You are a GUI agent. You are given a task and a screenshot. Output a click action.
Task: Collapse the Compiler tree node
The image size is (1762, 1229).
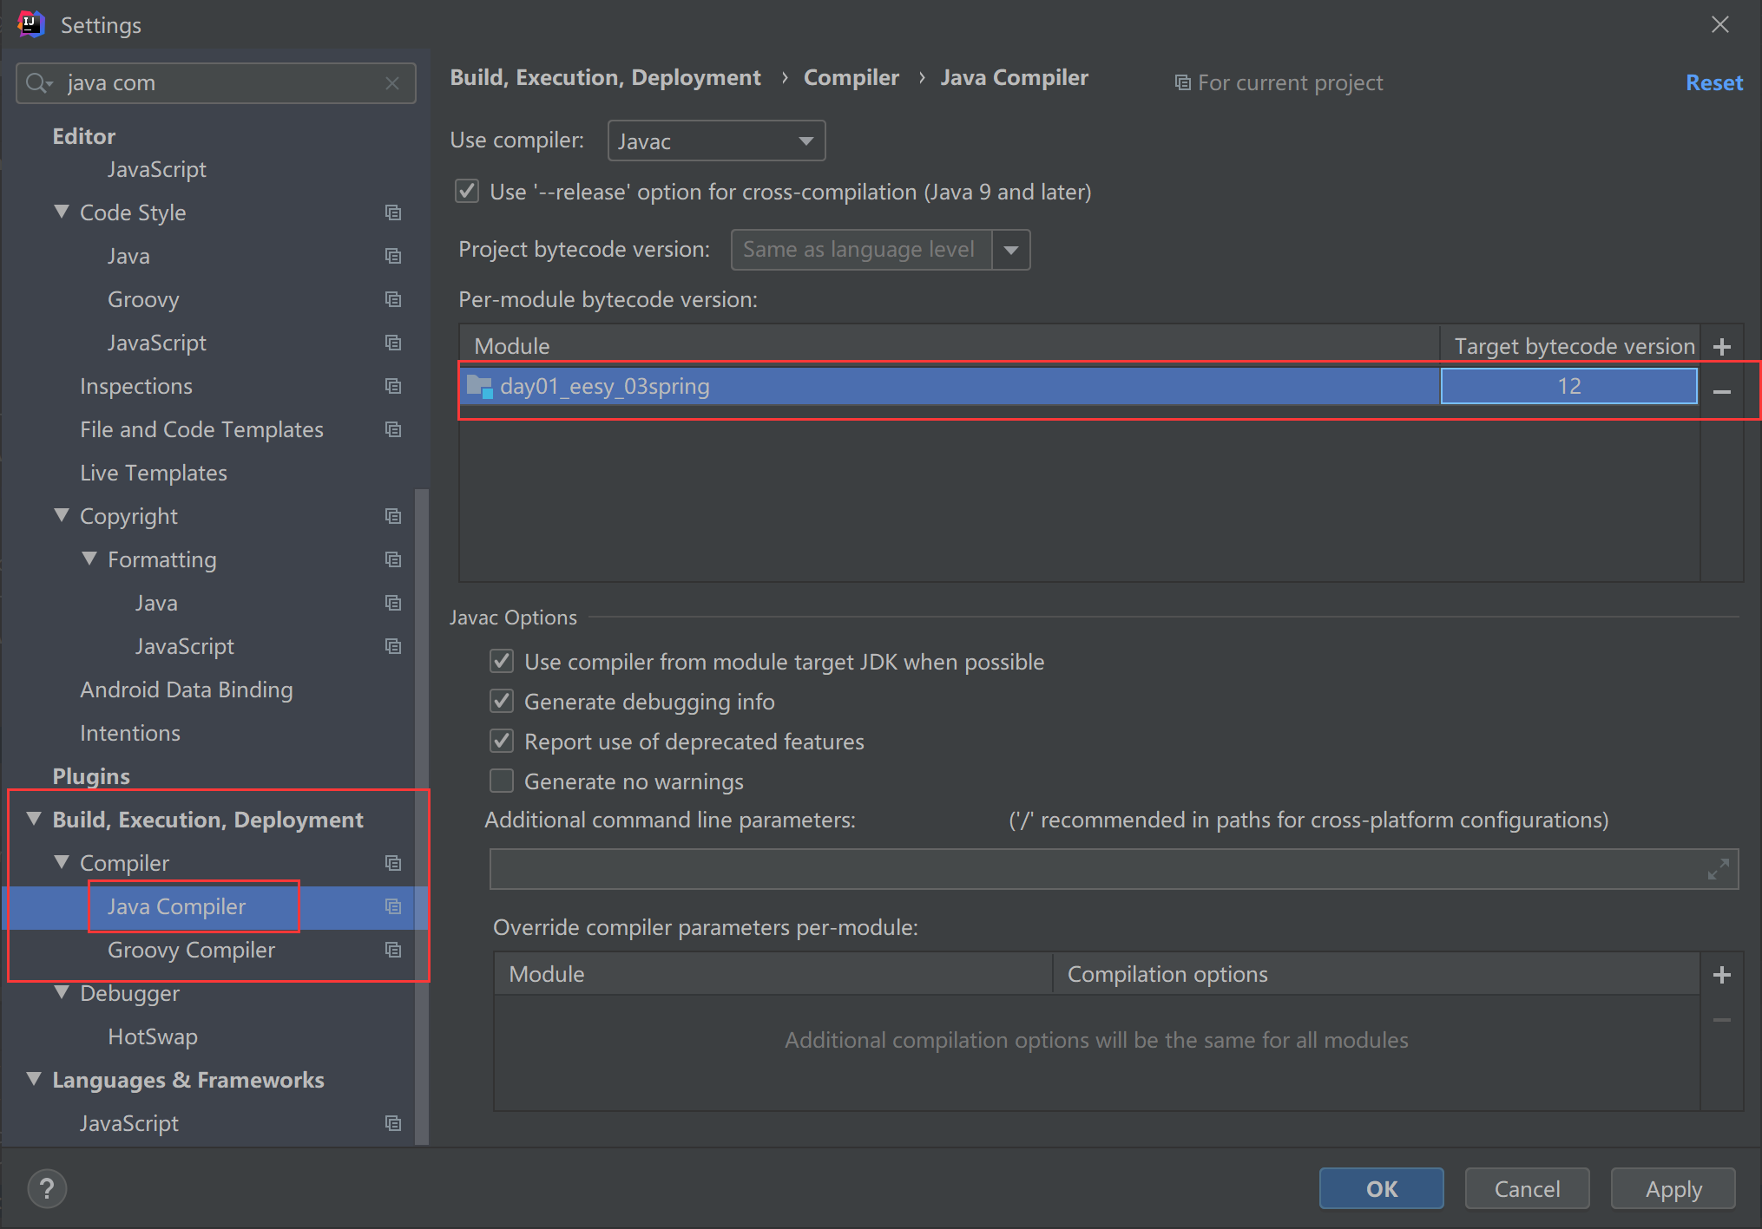62,862
